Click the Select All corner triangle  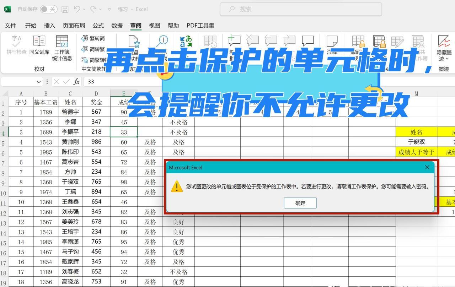coord(5,94)
